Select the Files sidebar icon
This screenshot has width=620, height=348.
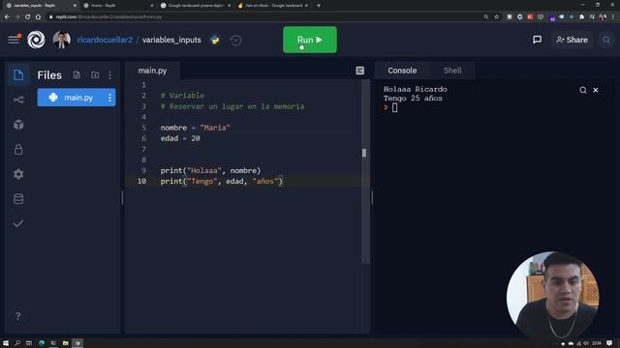[x=18, y=75]
